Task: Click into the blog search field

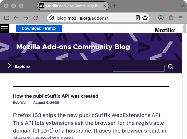Action: click(x=139, y=68)
